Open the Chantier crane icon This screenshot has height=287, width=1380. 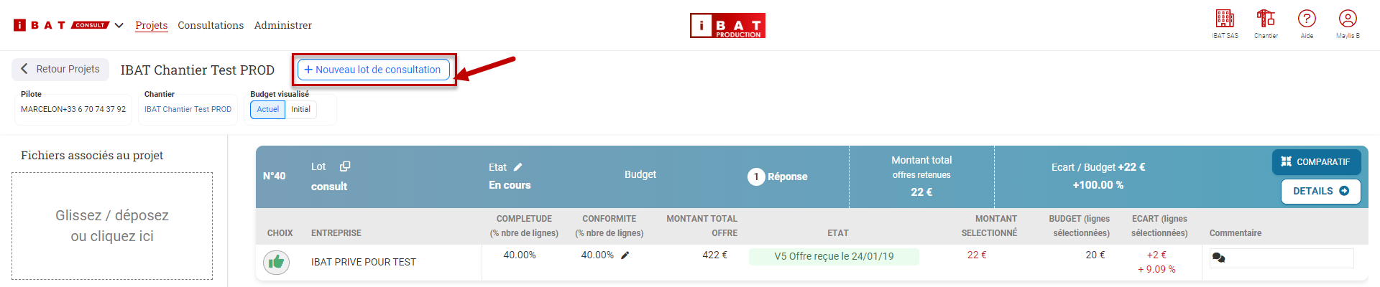pyautogui.click(x=1266, y=19)
